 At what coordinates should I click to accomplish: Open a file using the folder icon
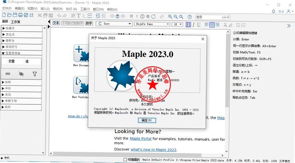click(10, 15)
